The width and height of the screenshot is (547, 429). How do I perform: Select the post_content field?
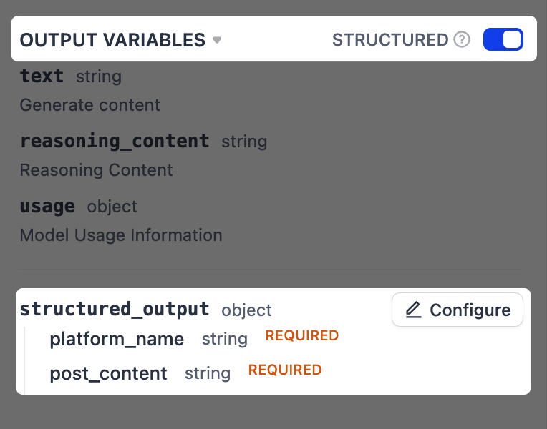(x=108, y=373)
